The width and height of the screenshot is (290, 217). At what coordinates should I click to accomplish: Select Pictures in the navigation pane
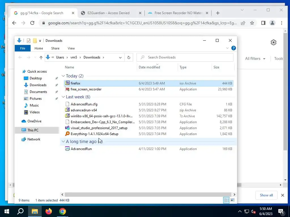coord(35,98)
